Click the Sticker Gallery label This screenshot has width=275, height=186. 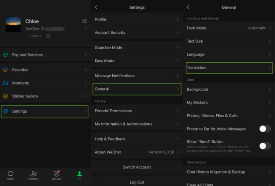[x=25, y=96]
